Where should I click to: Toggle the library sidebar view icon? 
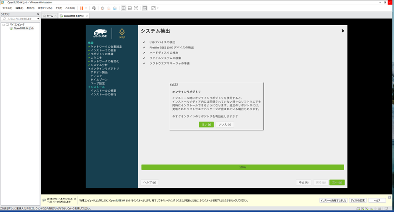(124, 8)
